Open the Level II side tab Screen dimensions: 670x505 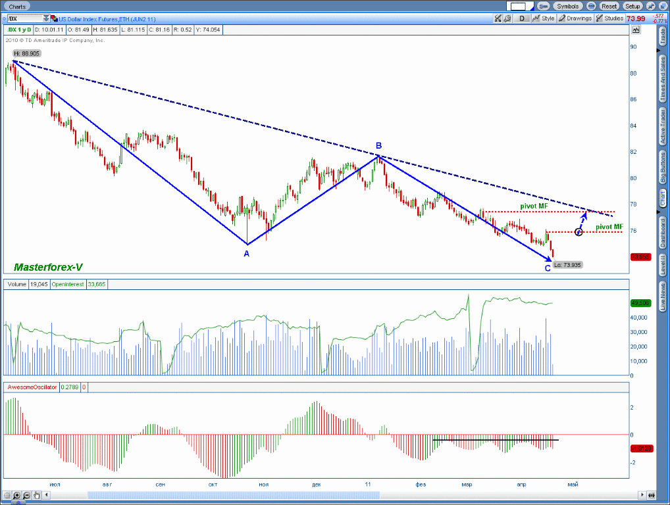(x=663, y=265)
